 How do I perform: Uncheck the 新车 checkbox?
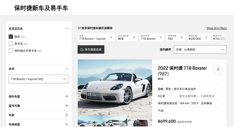11,37
